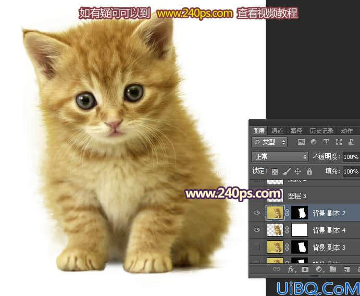Image resolution: width=360 pixels, height=296 pixels.
Task: Create a new layer group folder icon
Action: 333,269
